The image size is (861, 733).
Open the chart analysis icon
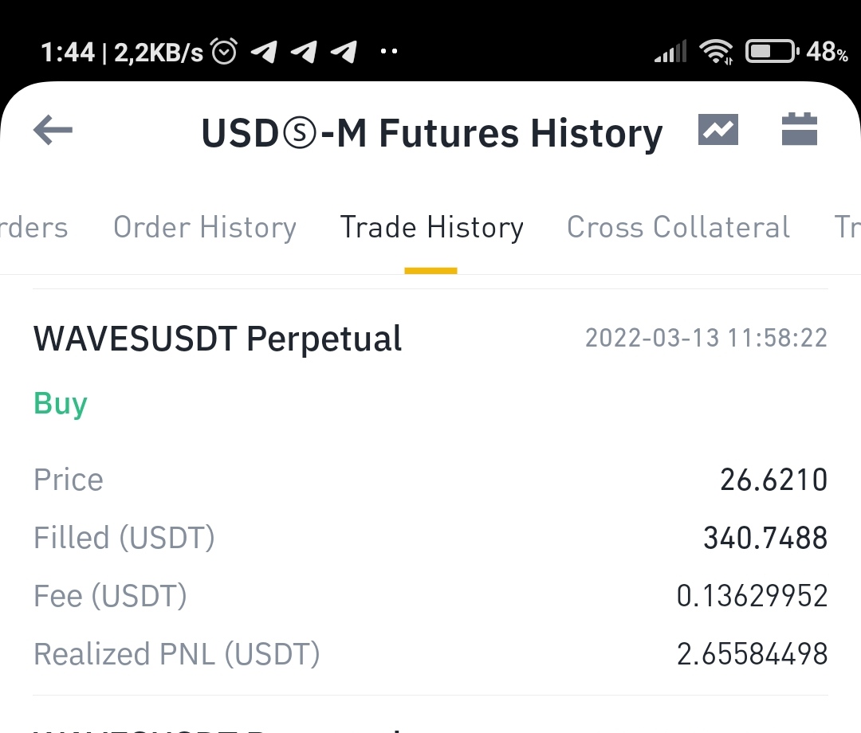717,130
